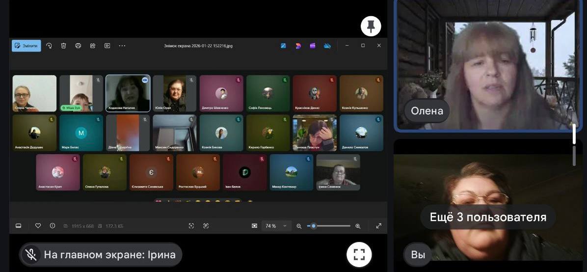Screen dimensions: 587x272
Task: Click the print icon in Photos toolbar
Action: click(x=78, y=46)
